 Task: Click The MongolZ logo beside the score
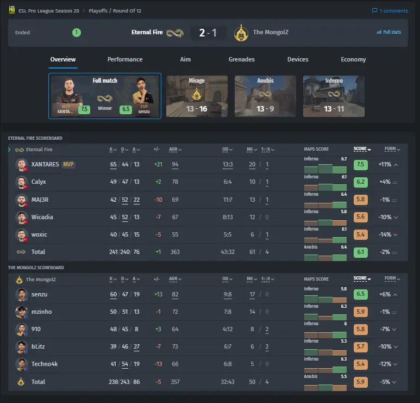(241, 33)
